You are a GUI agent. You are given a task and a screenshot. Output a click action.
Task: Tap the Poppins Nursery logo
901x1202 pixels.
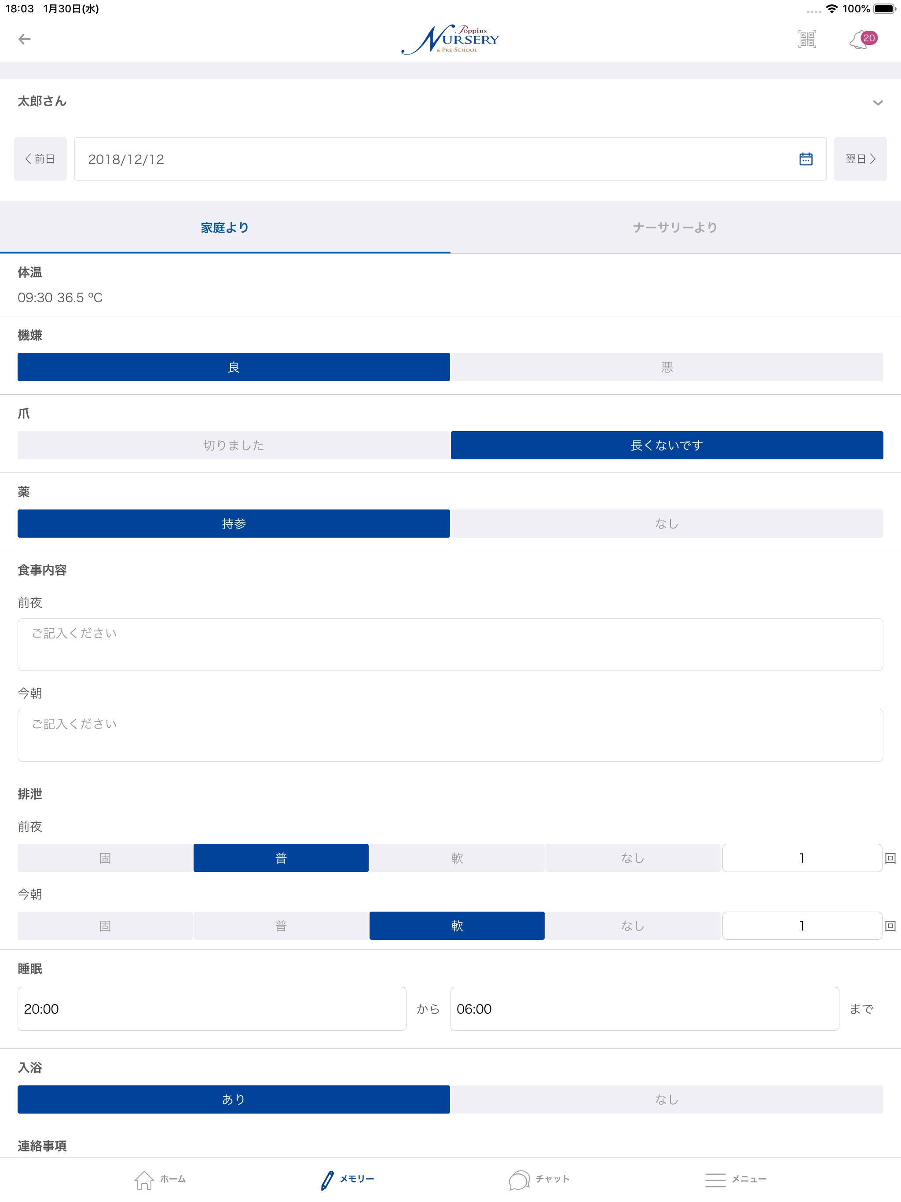(x=450, y=40)
